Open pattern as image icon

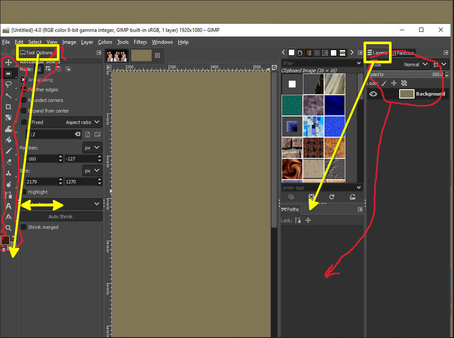(352, 197)
